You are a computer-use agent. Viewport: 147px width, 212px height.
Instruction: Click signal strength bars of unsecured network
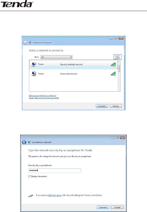(113, 74)
